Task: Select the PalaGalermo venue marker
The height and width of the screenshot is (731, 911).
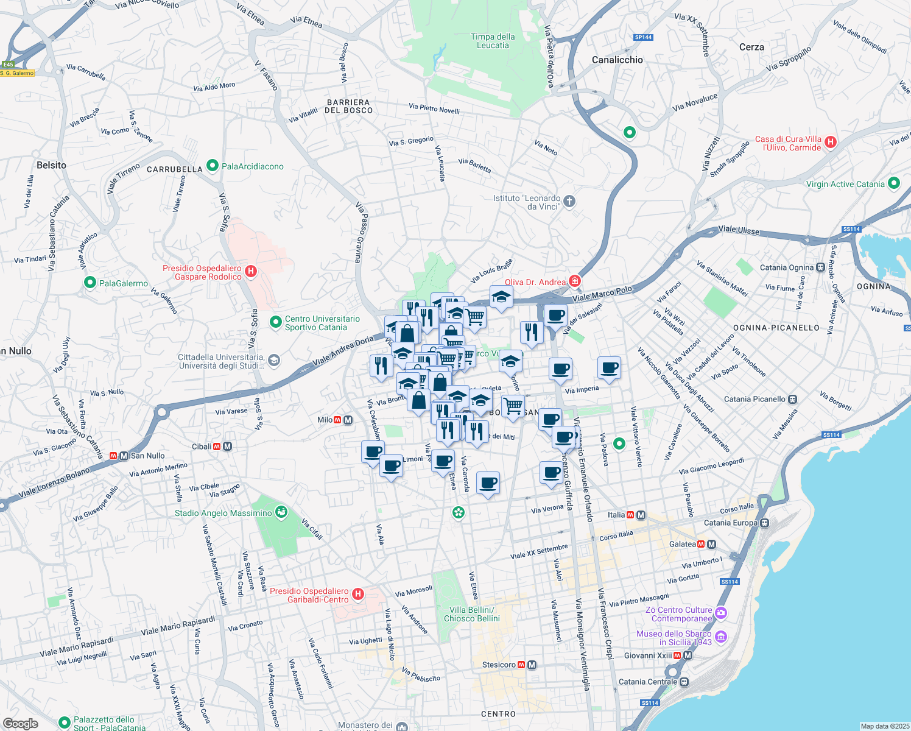Action: [90, 283]
